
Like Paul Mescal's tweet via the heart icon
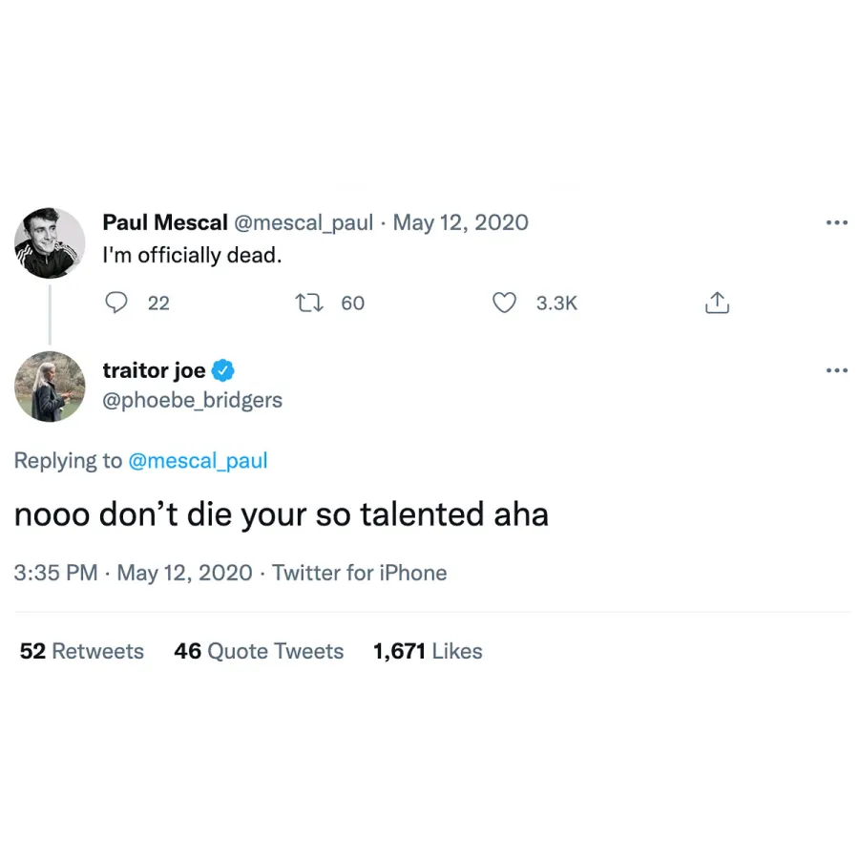[504, 303]
